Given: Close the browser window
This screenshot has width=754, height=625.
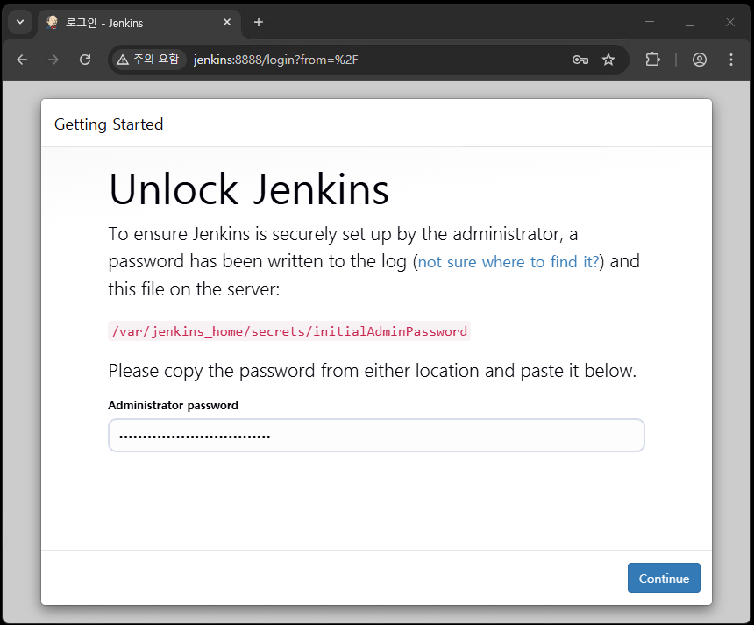Looking at the screenshot, I should coord(730,22).
